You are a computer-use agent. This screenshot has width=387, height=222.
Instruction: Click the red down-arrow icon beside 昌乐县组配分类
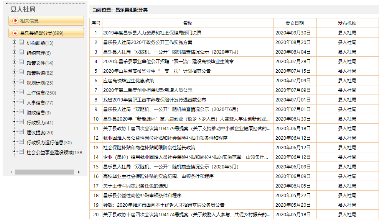[15, 33]
